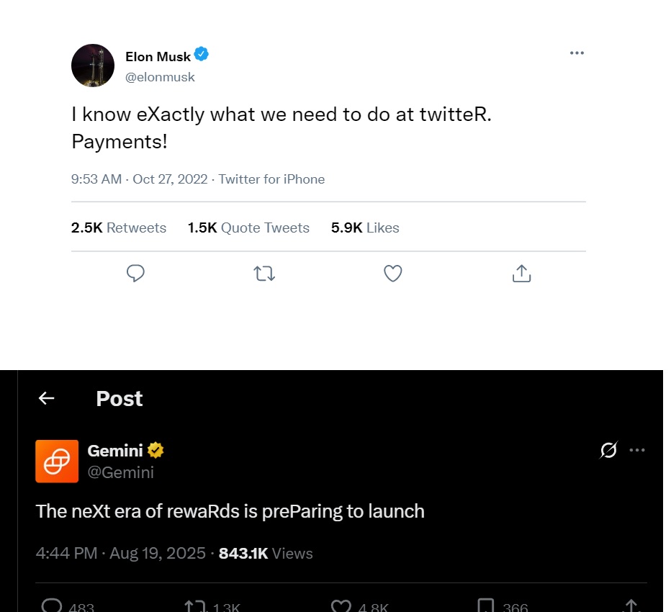Open the @elonmusk profile handle

[x=160, y=77]
